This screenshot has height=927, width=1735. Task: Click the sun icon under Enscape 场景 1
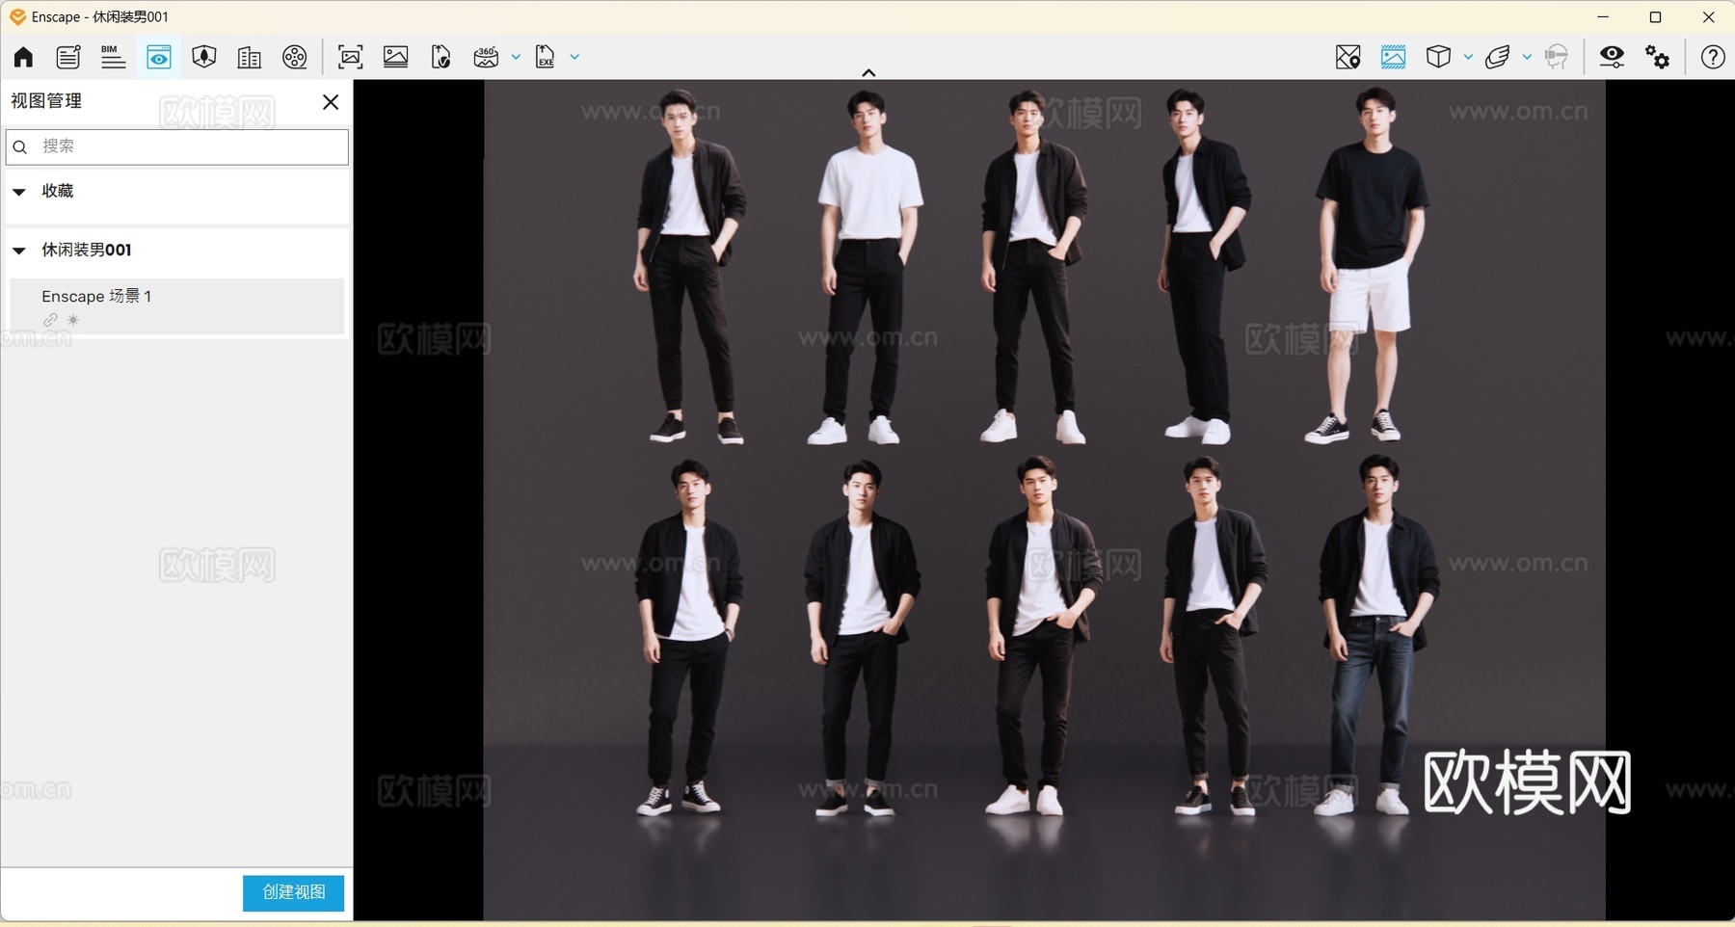(x=73, y=320)
